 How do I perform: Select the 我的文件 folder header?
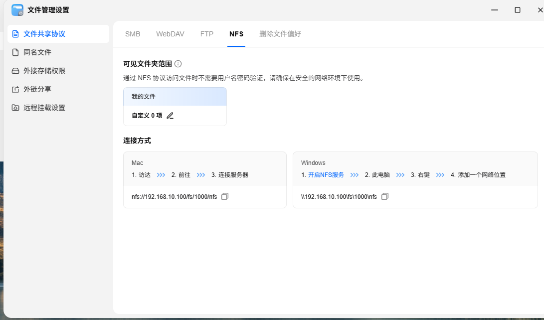click(175, 97)
